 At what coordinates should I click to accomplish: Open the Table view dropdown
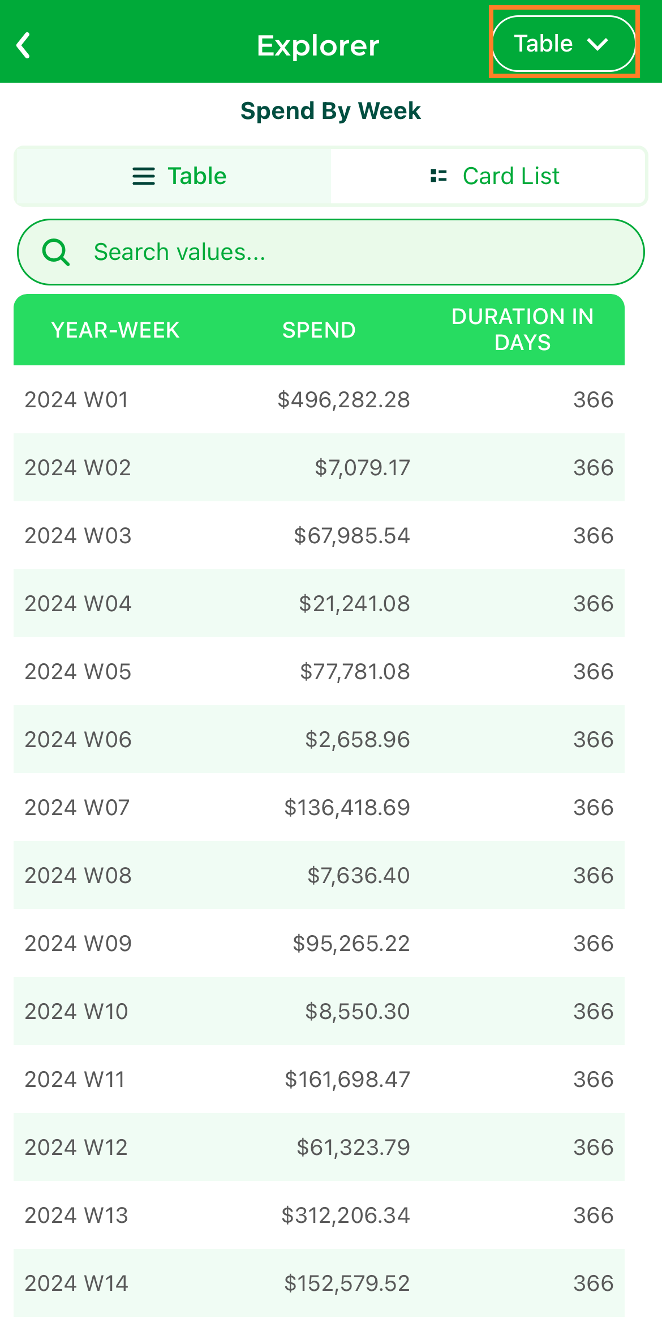pos(564,44)
